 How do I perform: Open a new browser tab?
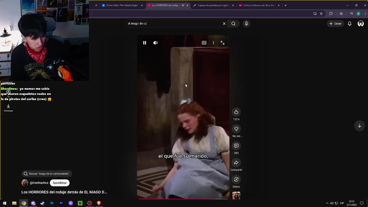point(285,5)
